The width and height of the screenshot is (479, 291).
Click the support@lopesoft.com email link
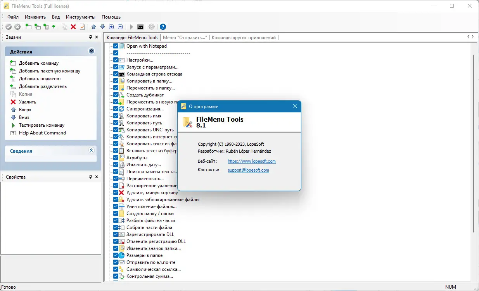248,170
